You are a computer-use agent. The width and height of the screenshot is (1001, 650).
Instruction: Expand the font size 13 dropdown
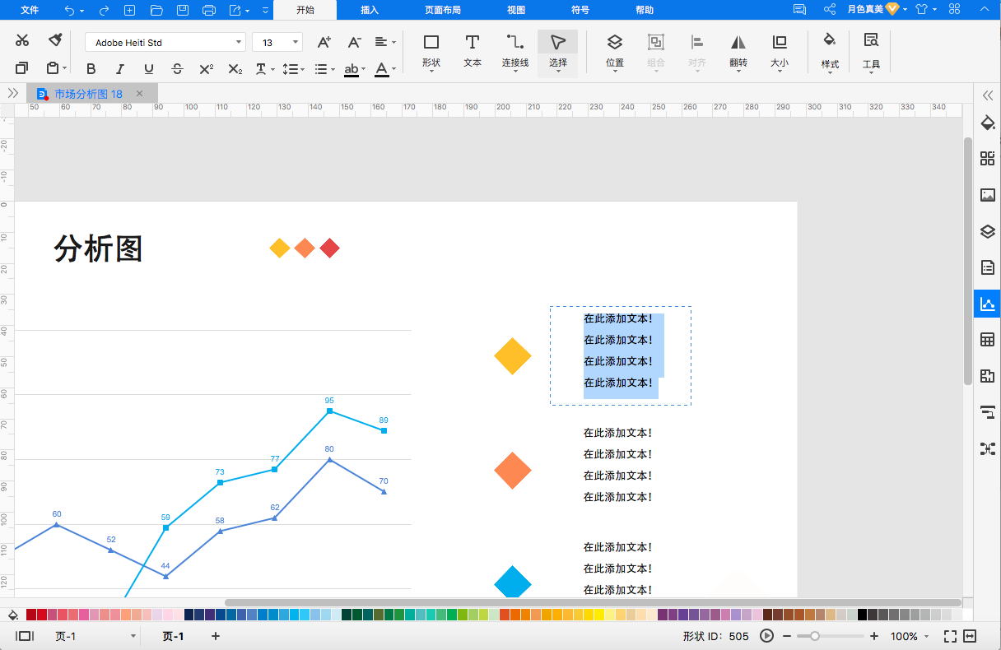[x=277, y=42]
